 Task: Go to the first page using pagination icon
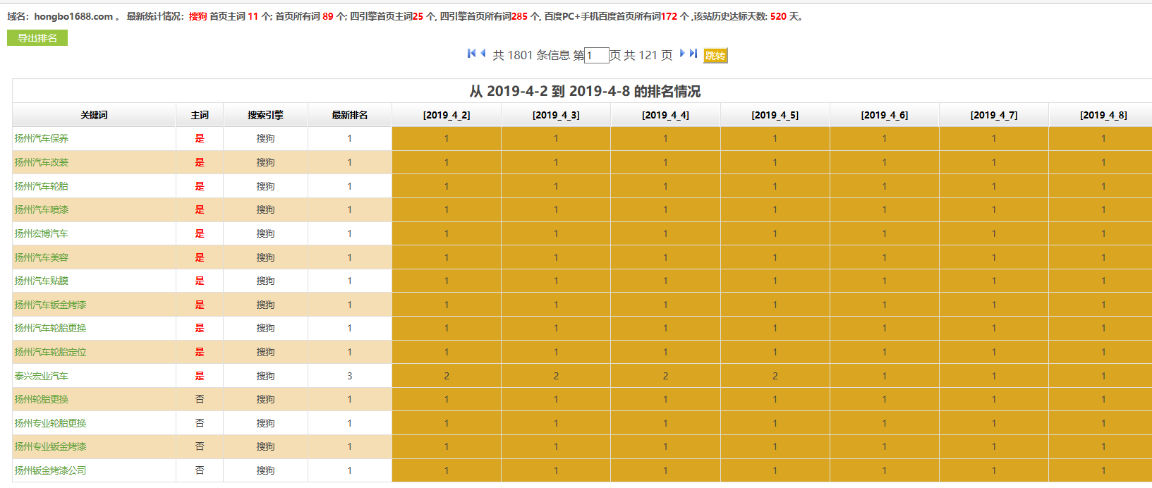471,54
